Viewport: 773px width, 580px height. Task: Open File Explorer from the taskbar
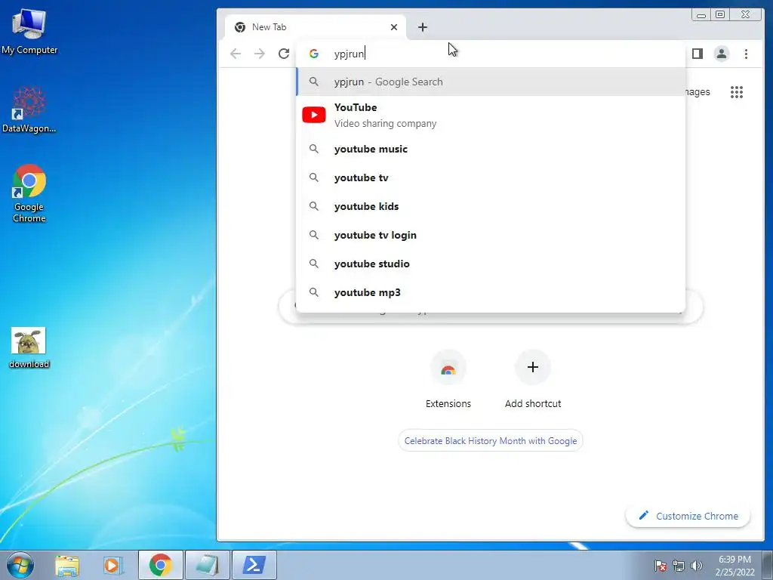pos(67,565)
